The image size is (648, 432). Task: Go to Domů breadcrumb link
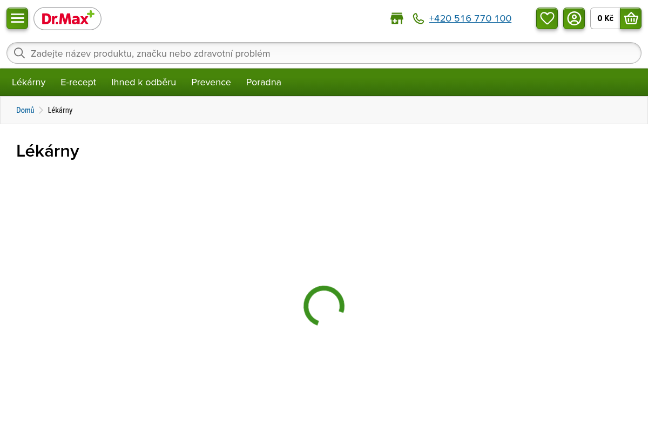tap(25, 110)
